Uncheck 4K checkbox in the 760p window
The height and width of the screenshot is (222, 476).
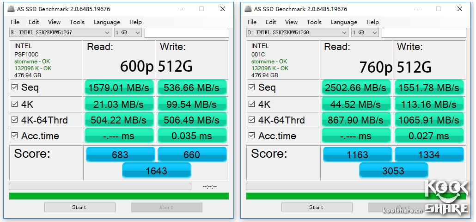pos(252,104)
